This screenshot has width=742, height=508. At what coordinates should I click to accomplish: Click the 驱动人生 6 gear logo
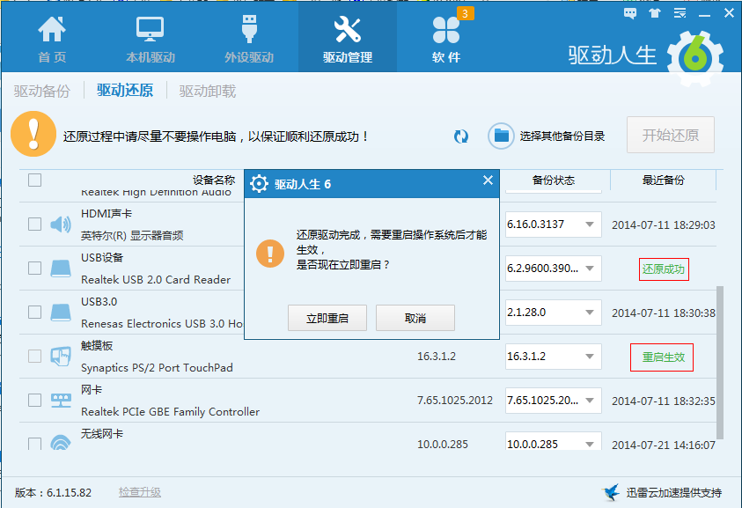(x=694, y=59)
